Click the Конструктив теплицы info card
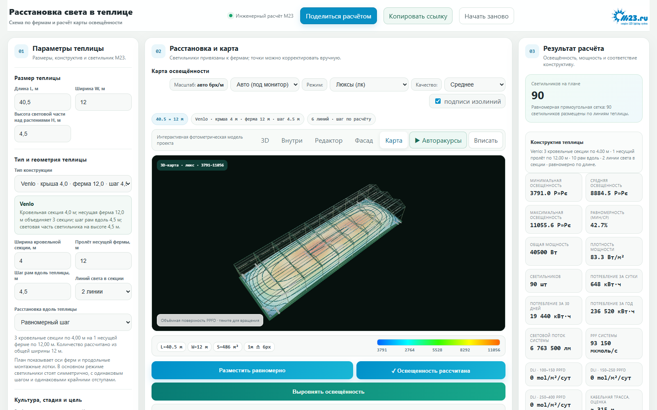The width and height of the screenshot is (657, 410). point(584,153)
